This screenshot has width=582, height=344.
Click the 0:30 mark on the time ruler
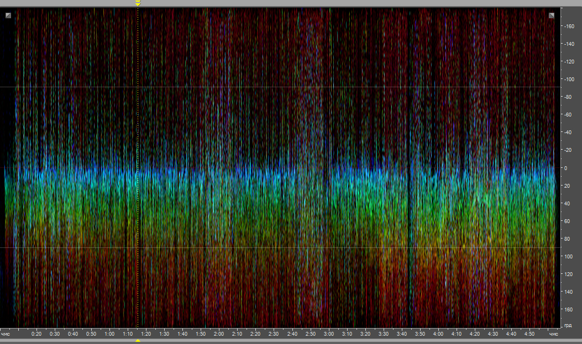pyautogui.click(x=55, y=334)
